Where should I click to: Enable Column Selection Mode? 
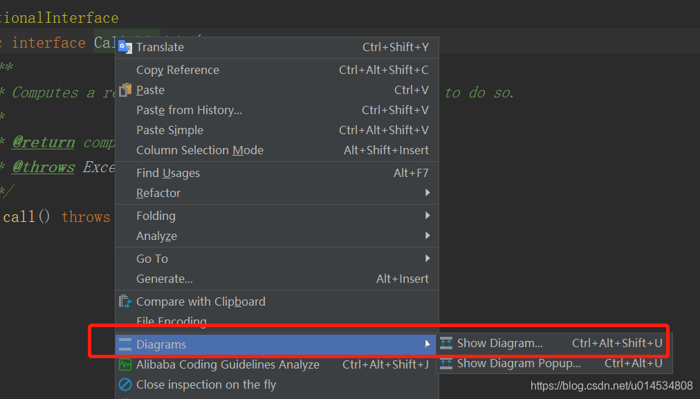pos(277,151)
